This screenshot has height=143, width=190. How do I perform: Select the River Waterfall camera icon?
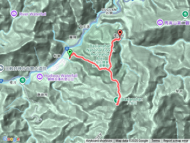pos(14,13)
